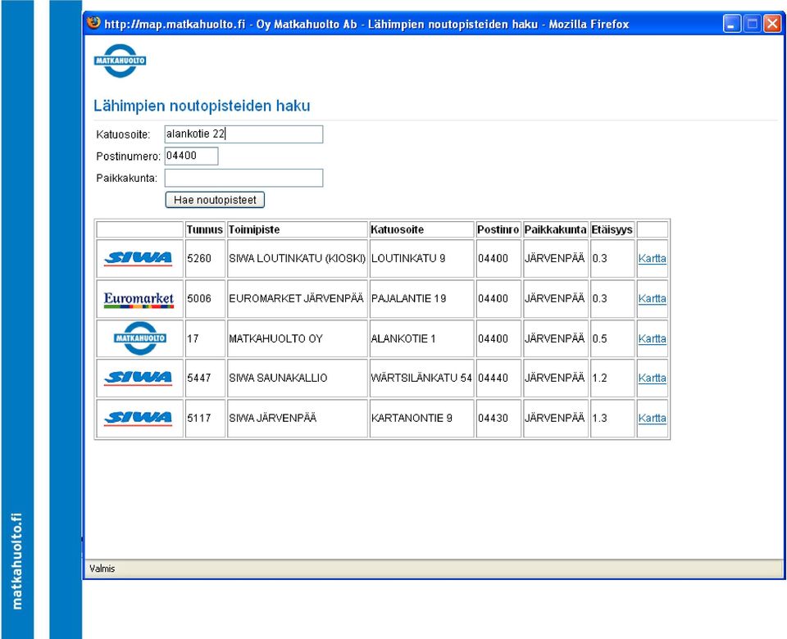Close the Firefox window
The width and height of the screenshot is (787, 639).
point(772,24)
